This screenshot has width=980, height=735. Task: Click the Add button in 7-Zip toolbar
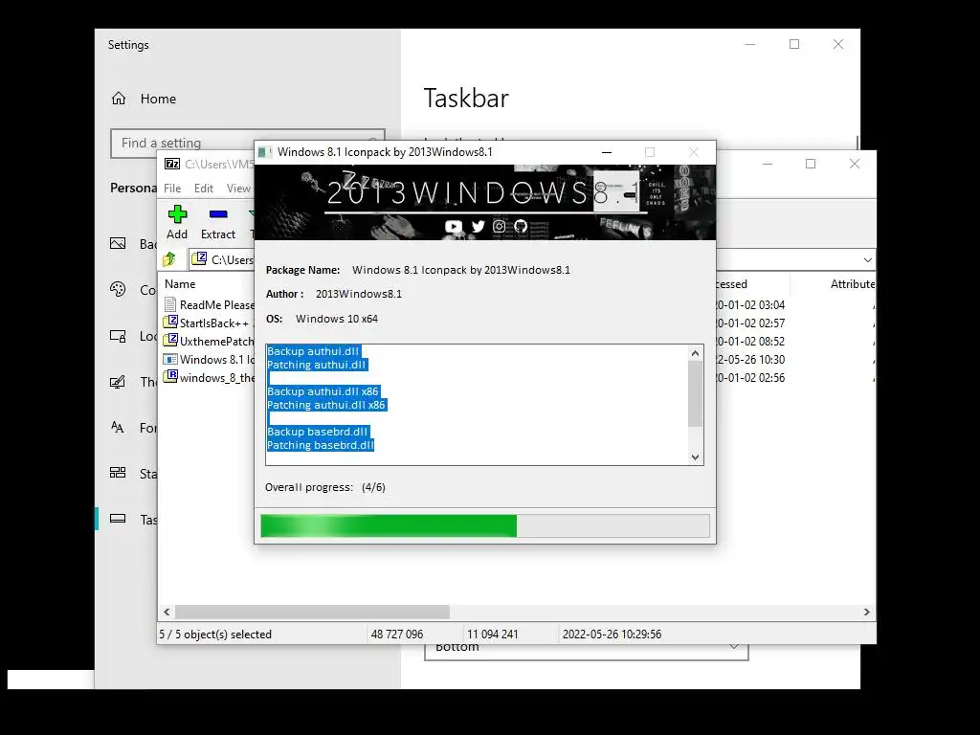point(177,222)
